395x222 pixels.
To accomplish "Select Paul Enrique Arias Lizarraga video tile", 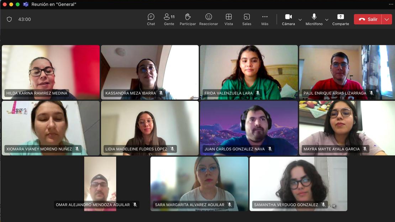I will 347,72.
